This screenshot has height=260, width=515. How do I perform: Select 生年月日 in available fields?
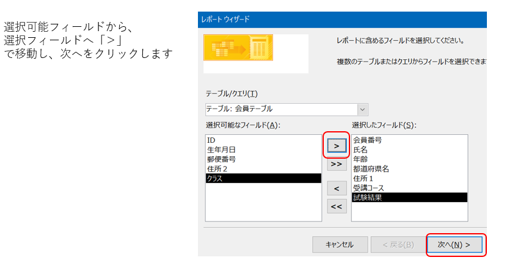click(221, 150)
